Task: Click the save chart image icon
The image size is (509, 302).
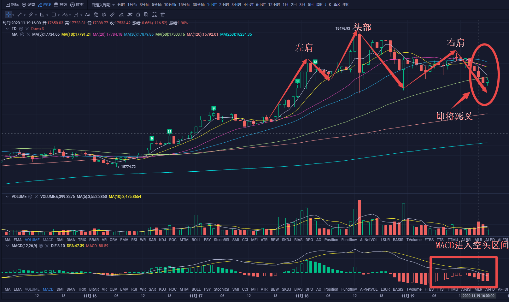Action: pos(155,15)
